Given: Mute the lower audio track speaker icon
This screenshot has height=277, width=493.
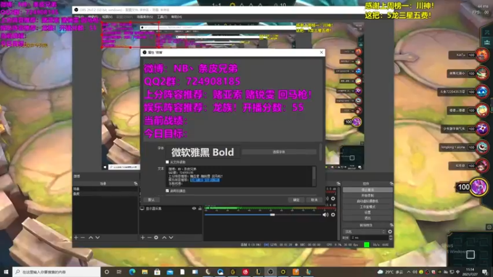Looking at the screenshot, I should (x=325, y=215).
